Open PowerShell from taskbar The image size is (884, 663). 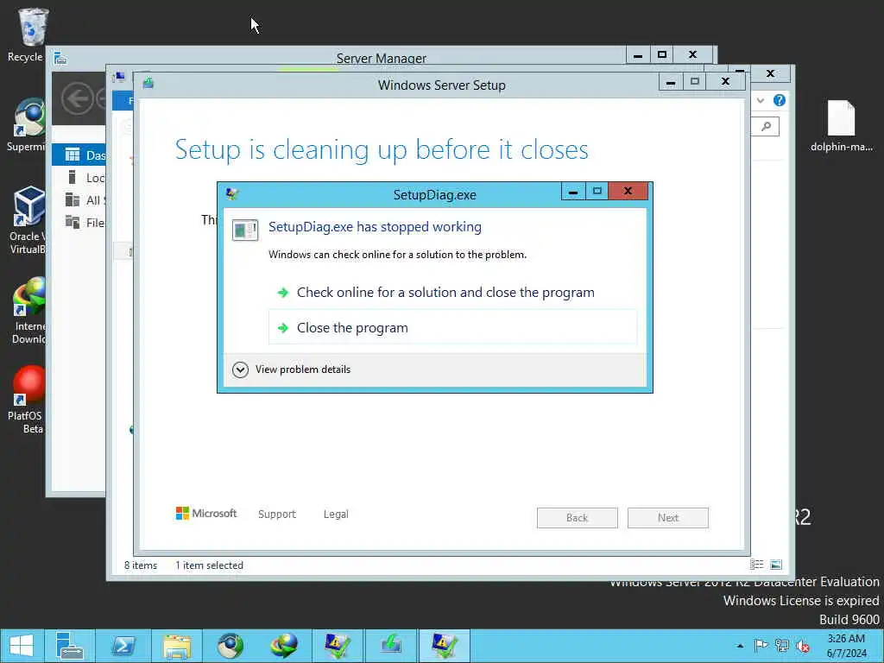123,646
